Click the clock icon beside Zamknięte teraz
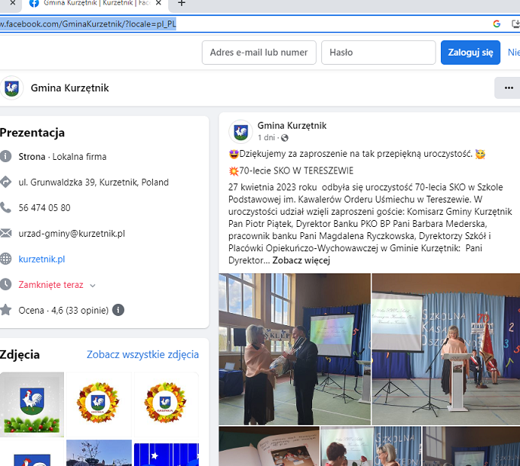Viewport: 520px width, 466px height. tap(5, 284)
